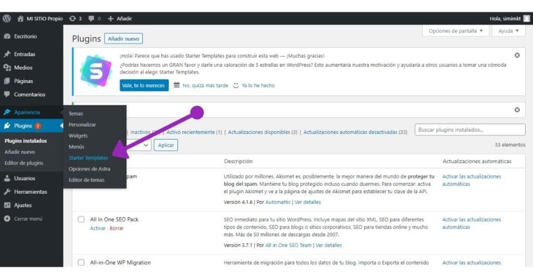Image resolution: width=533 pixels, height=278 pixels.
Task: Open Editor de plugins
Action: click(24, 163)
